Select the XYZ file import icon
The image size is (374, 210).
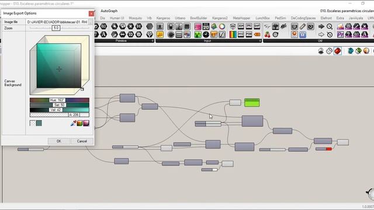click(241, 34)
